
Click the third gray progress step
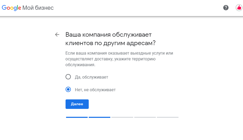click(x=122, y=117)
